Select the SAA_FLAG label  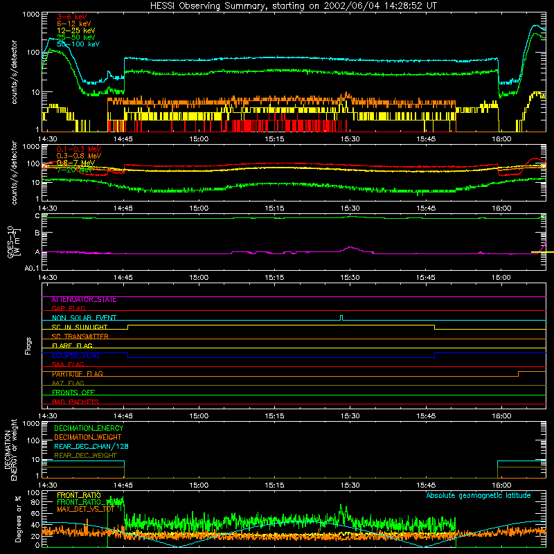68,364
